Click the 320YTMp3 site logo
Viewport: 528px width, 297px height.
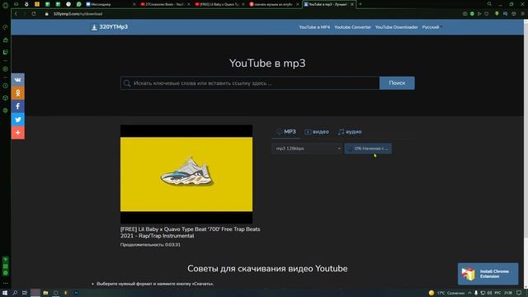coord(110,27)
